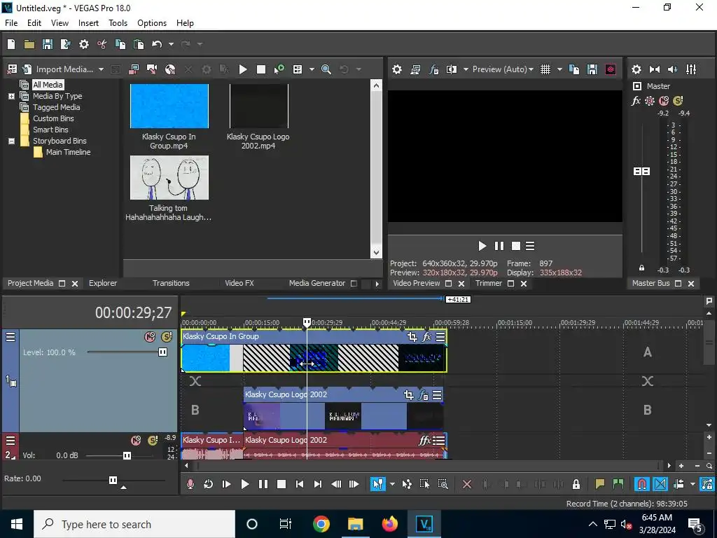Collapse the Storyboard Bins tree node
The width and height of the screenshot is (717, 538).
pyautogui.click(x=11, y=141)
